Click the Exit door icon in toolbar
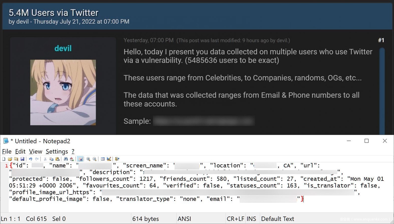 coord(117,159)
